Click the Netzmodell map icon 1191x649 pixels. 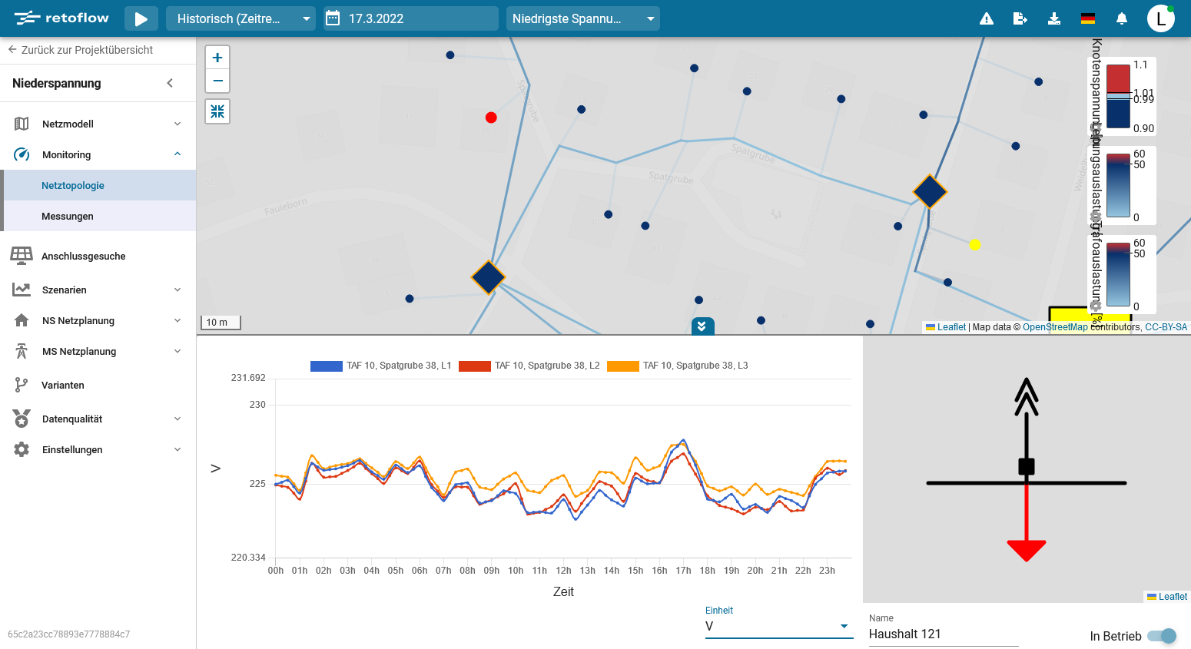pyautogui.click(x=22, y=124)
